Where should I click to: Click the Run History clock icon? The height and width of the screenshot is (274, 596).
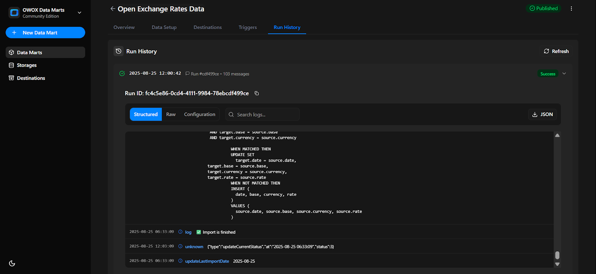118,51
